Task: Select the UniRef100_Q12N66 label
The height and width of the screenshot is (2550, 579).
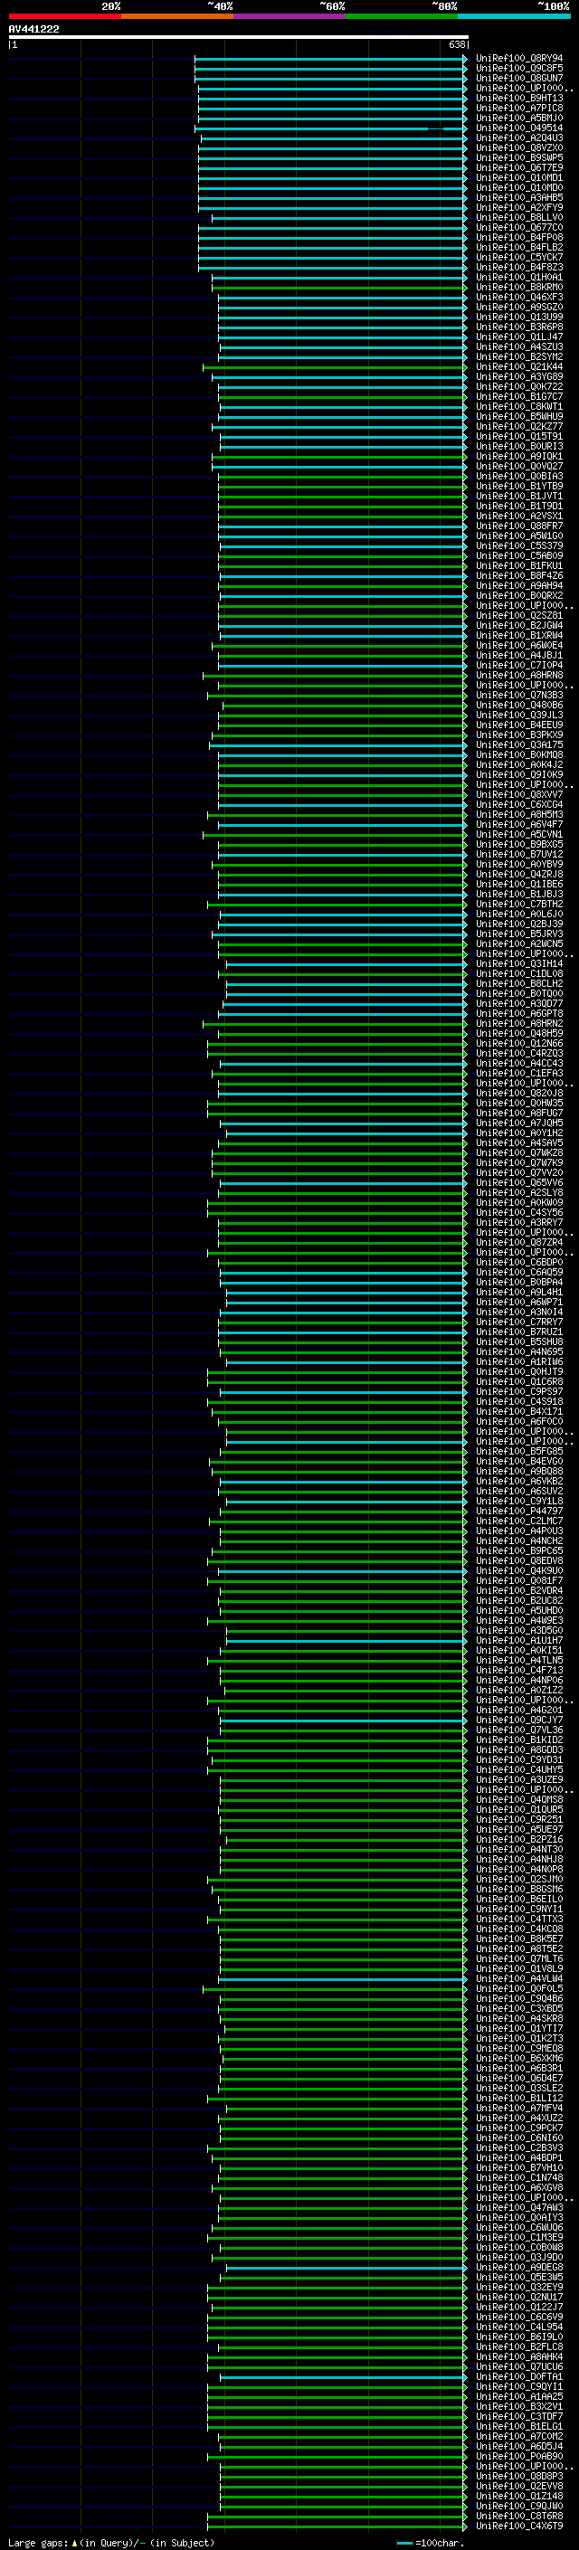Action: (x=519, y=1043)
